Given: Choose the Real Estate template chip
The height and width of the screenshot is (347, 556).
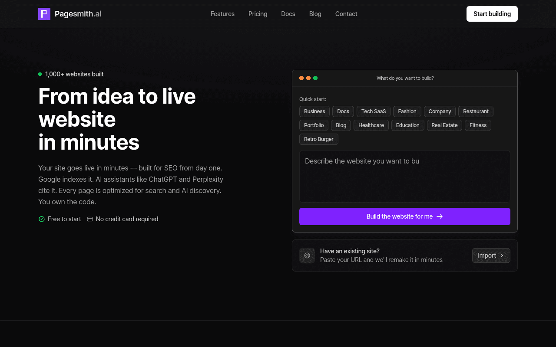Looking at the screenshot, I should pyautogui.click(x=444, y=125).
